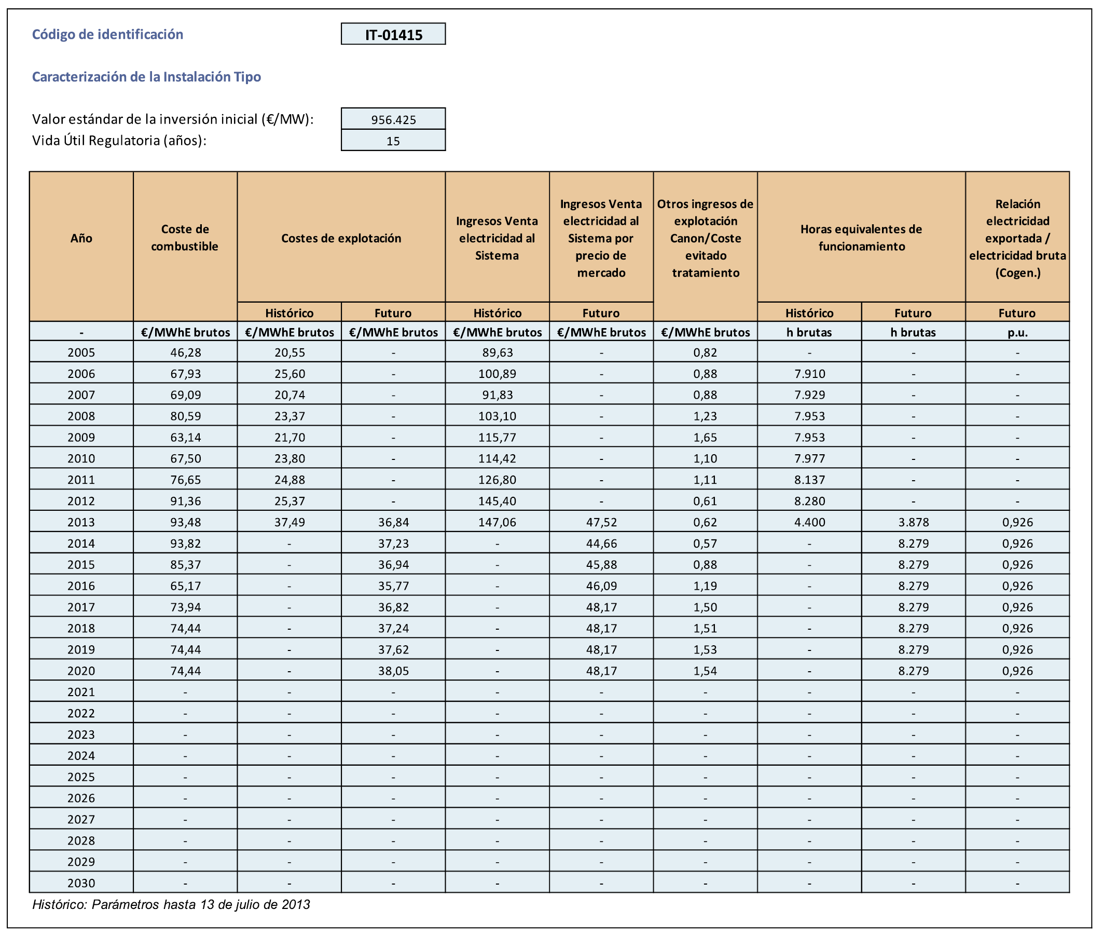Viewport: 1103px width, 937px height.
Task: Select future operating cost cell 35,77
Action: [393, 586]
